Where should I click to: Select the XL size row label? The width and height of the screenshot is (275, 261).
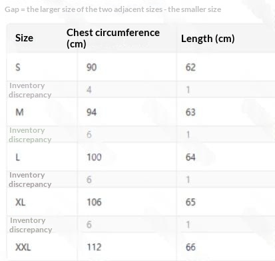(x=20, y=202)
